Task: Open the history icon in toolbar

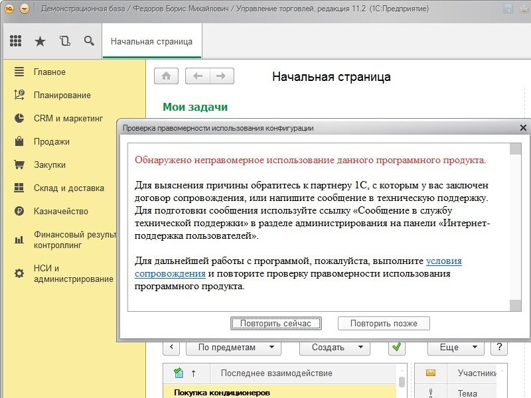Action: 64,41
